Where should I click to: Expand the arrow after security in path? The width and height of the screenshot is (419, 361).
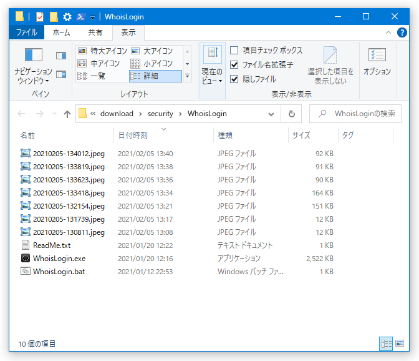[180, 114]
